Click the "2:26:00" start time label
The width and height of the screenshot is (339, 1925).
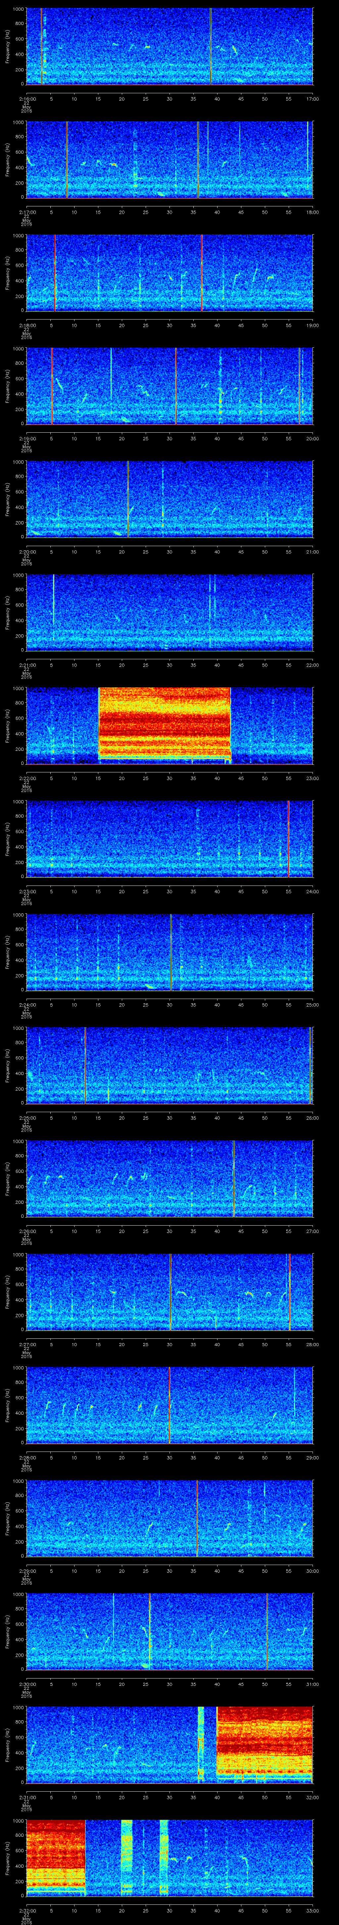click(27, 1231)
